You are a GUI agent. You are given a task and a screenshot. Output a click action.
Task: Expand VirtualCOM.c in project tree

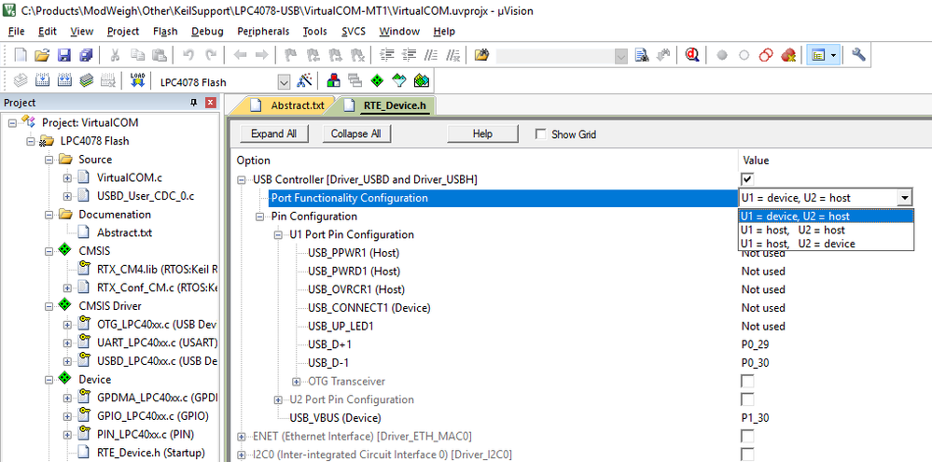(x=67, y=177)
